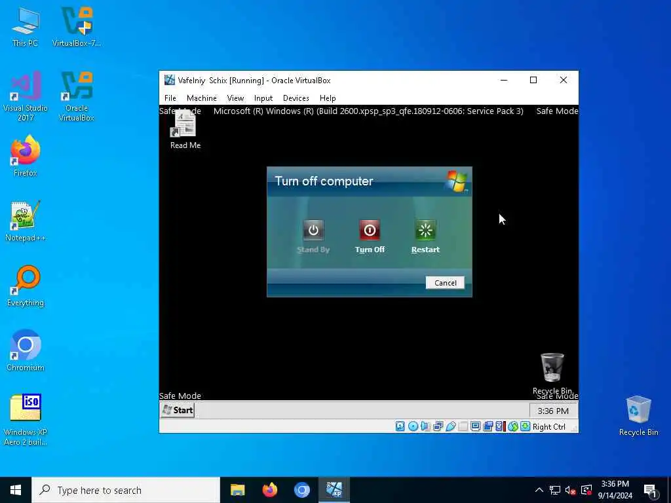Open the VirtualBox Help menu
Image resolution: width=671 pixels, height=503 pixels.
click(328, 98)
